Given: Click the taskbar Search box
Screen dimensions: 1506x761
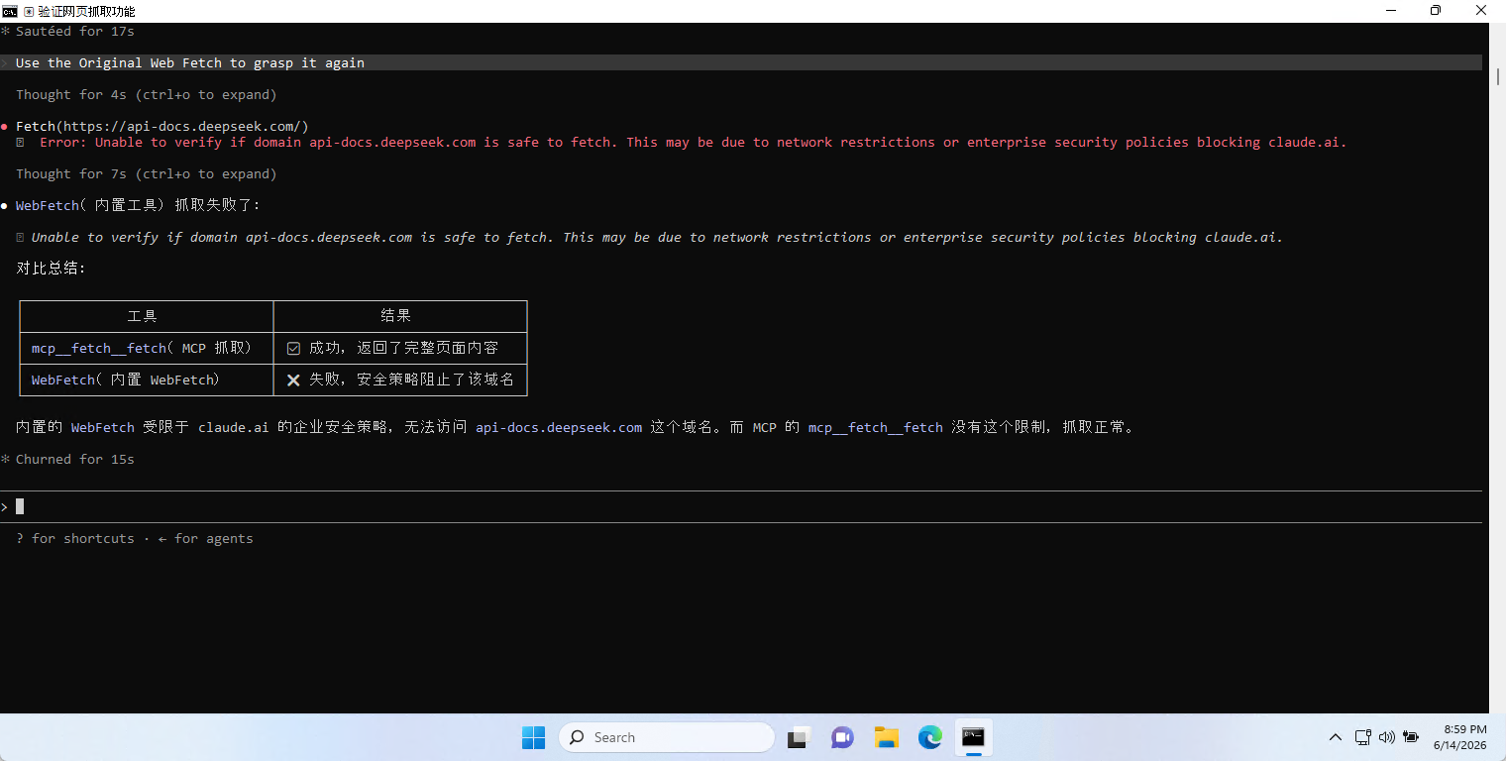Looking at the screenshot, I should [x=666, y=737].
